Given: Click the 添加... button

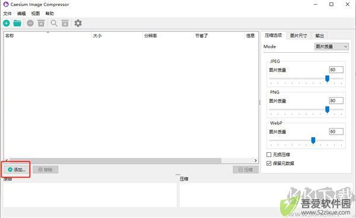Looking at the screenshot, I should tap(17, 169).
